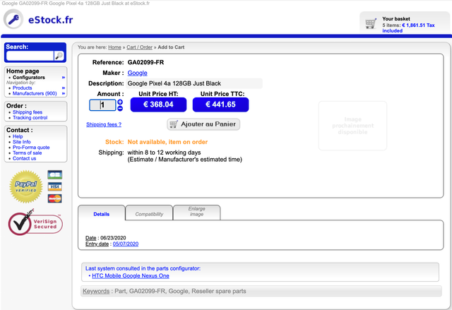Expand Manufacturers (900) arrow
The image size is (452, 310).
coord(63,94)
